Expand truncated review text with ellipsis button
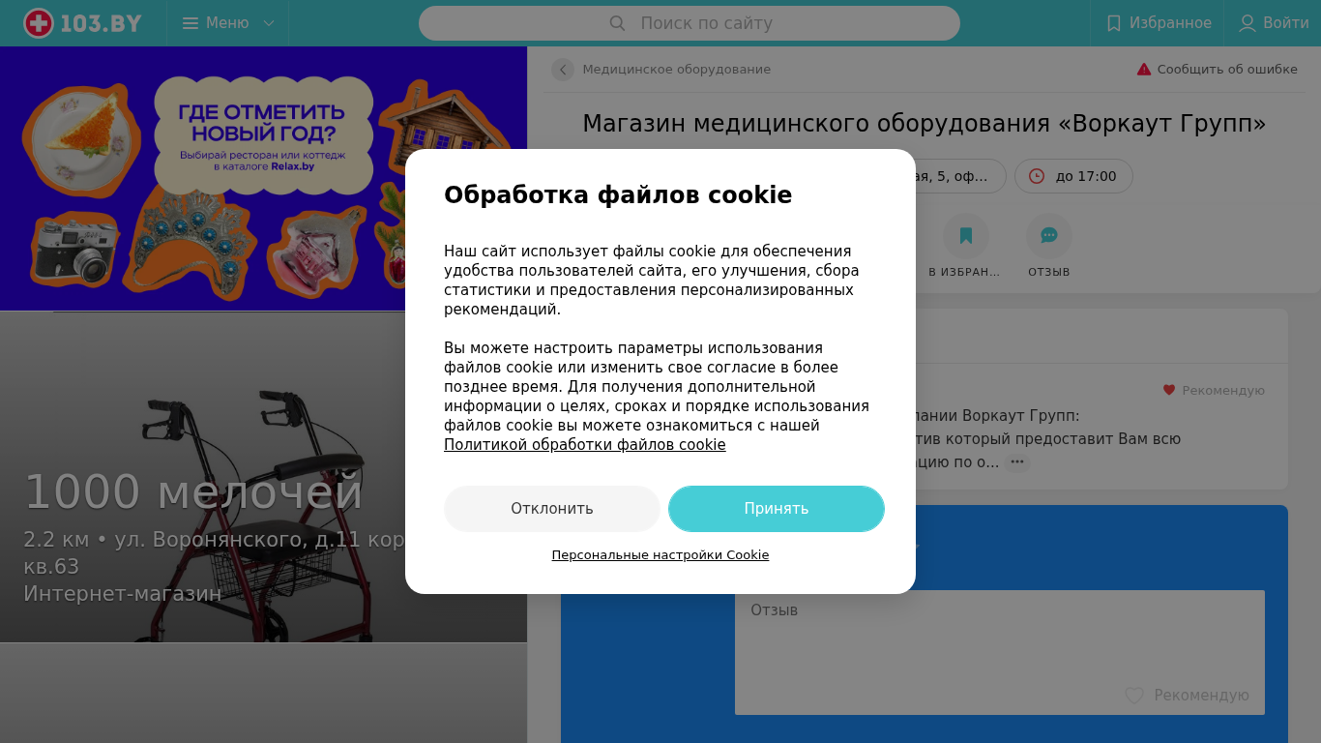The image size is (1321, 743). (x=1016, y=462)
